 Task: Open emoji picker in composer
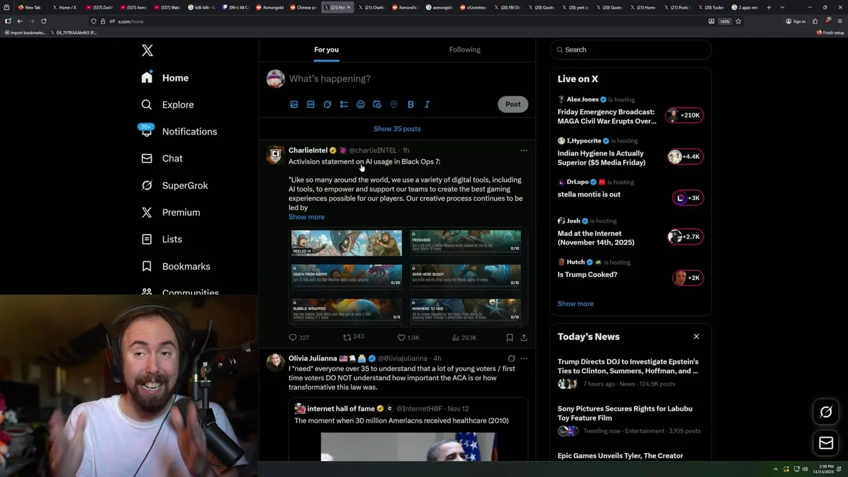coord(360,104)
